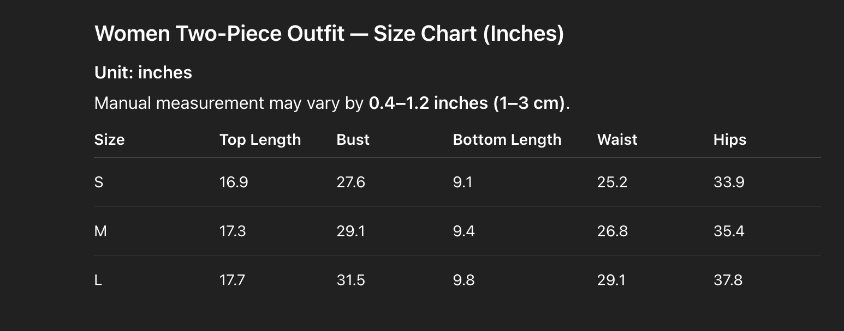This screenshot has width=844, height=331.
Task: Click the 17.7 top length value
Action: coord(232,280)
